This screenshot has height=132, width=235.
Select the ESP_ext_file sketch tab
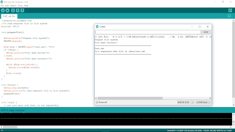[x=9, y=16]
